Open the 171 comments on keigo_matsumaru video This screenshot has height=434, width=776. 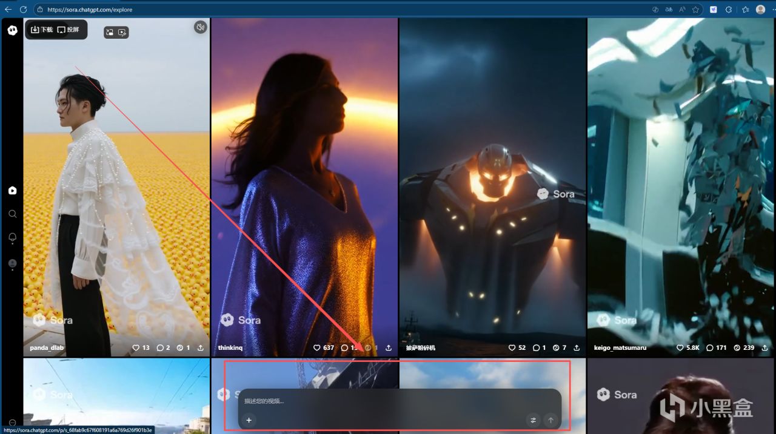point(717,348)
